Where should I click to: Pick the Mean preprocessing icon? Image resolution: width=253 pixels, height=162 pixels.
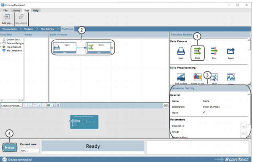pyautogui.click(x=214, y=77)
